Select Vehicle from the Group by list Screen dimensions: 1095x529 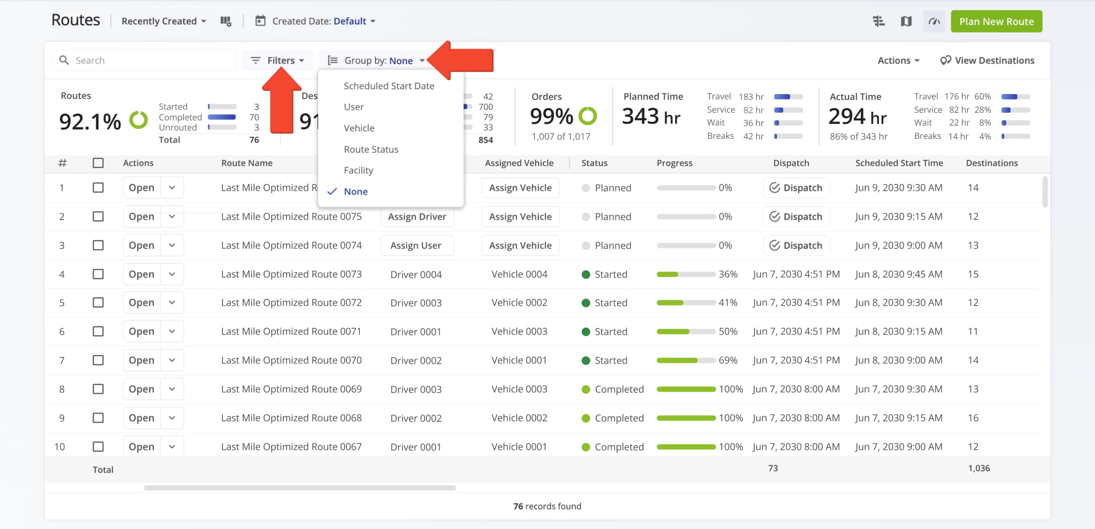[359, 128]
